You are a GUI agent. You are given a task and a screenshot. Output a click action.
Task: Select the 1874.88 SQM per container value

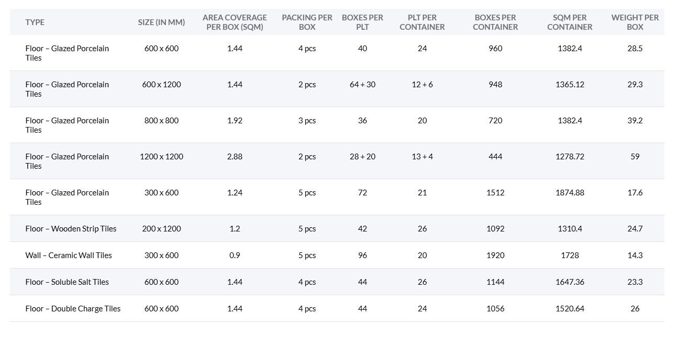[570, 192]
